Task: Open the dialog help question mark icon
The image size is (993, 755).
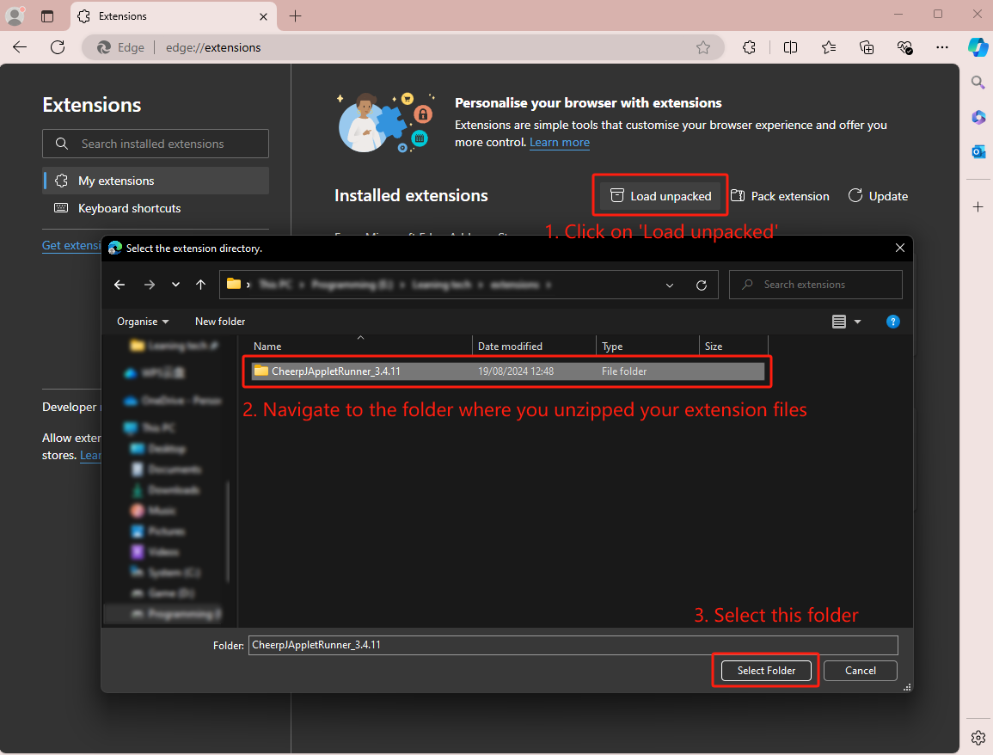Action: click(x=892, y=322)
